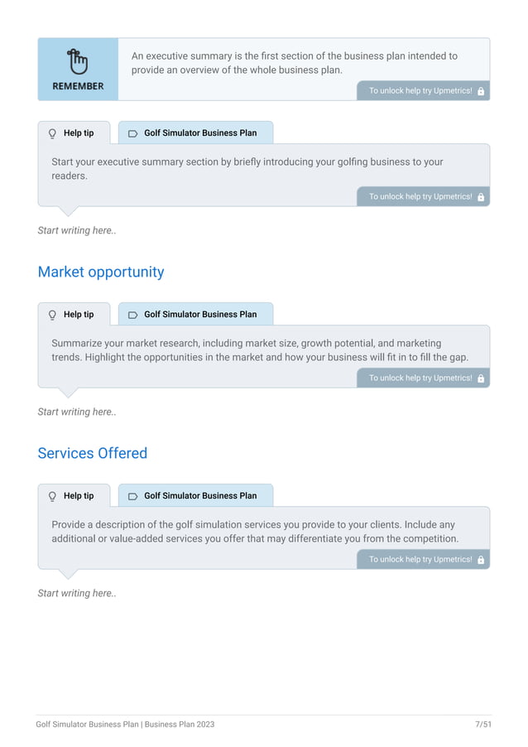Click the Market opportunity heading

(101, 272)
